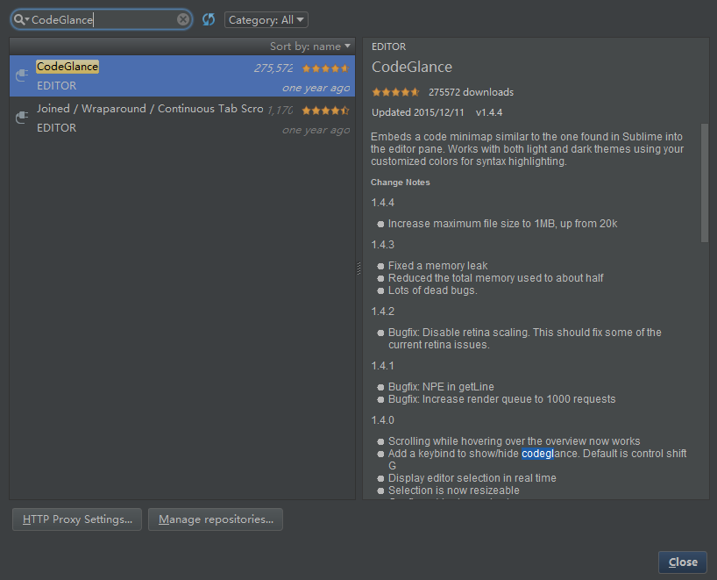This screenshot has height=580, width=717.
Task: Click the 1.4.3 version heading
Action: 383,245
